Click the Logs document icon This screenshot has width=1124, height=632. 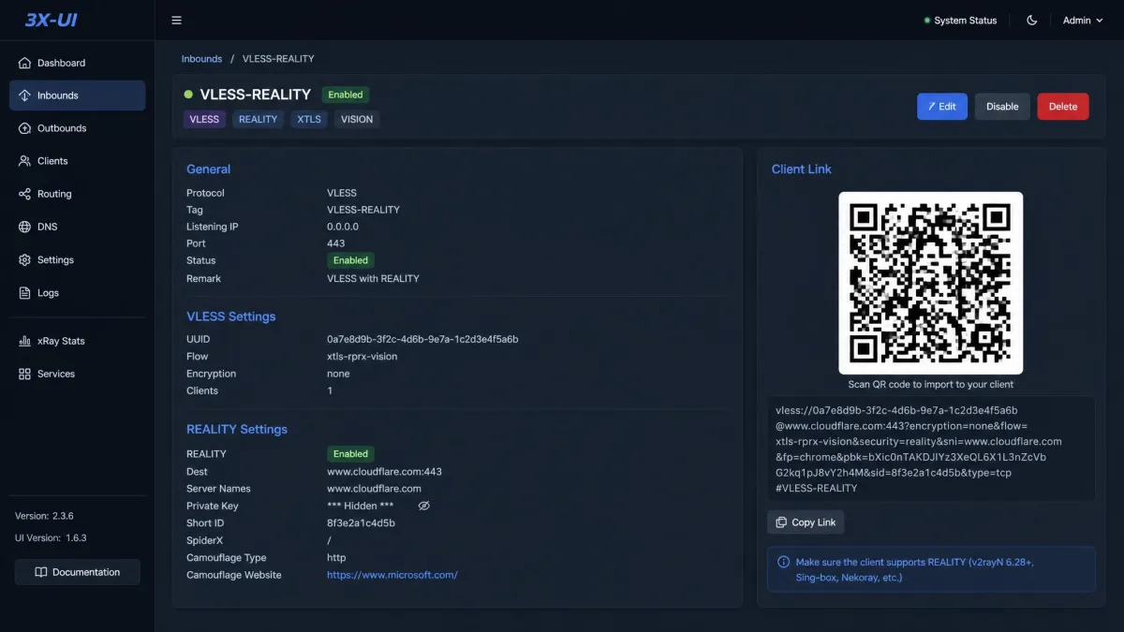click(x=24, y=293)
